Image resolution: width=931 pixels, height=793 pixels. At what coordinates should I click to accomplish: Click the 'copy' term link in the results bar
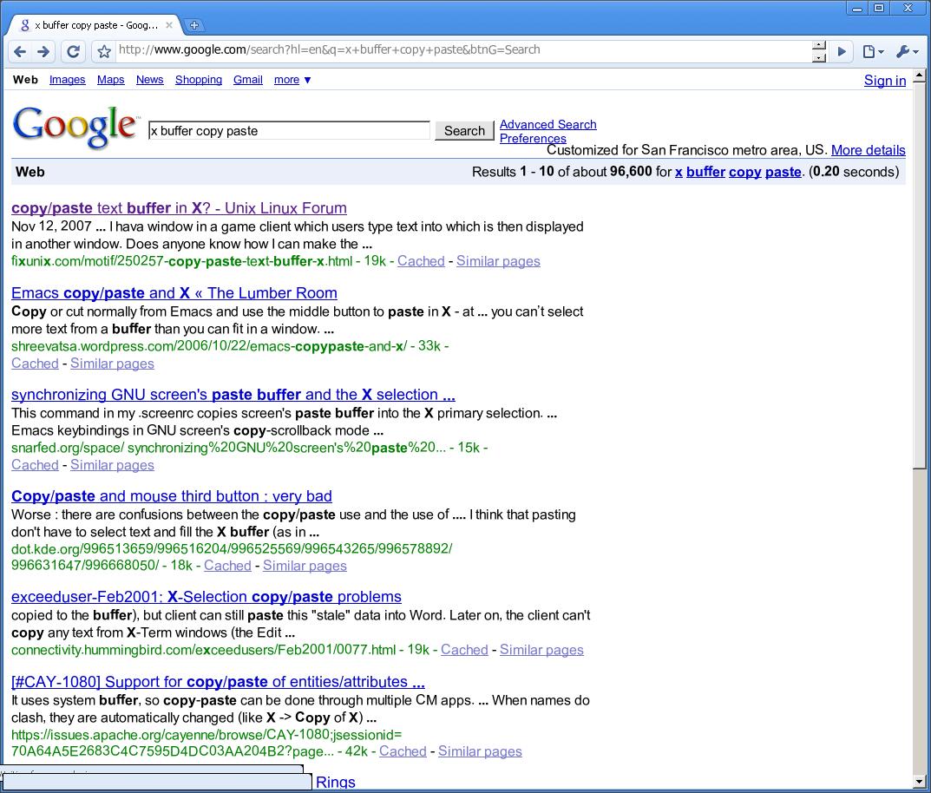tap(745, 172)
